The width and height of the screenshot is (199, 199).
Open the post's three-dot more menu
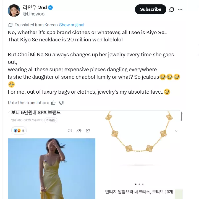tap(180, 10)
